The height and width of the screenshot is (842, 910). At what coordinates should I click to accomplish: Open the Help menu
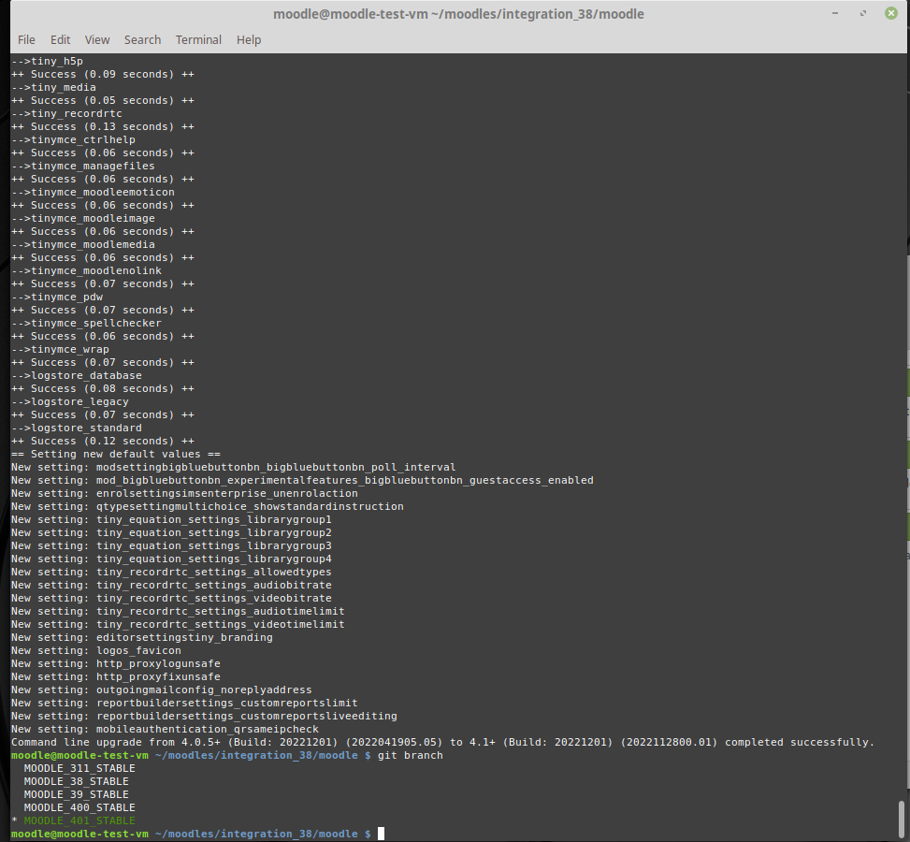tap(249, 39)
